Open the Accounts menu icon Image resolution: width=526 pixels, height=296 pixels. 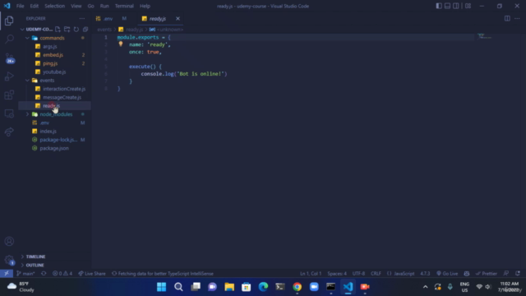pyautogui.click(x=9, y=241)
